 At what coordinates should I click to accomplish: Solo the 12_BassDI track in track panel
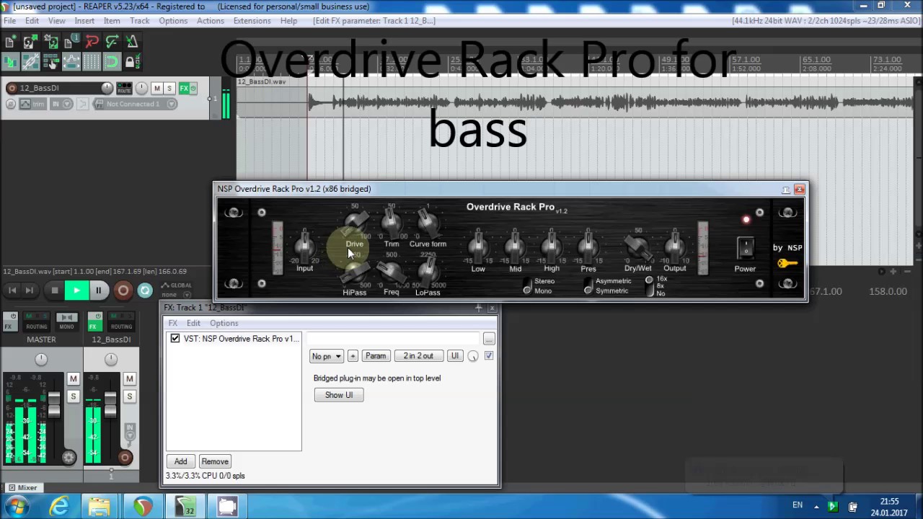[x=169, y=88]
